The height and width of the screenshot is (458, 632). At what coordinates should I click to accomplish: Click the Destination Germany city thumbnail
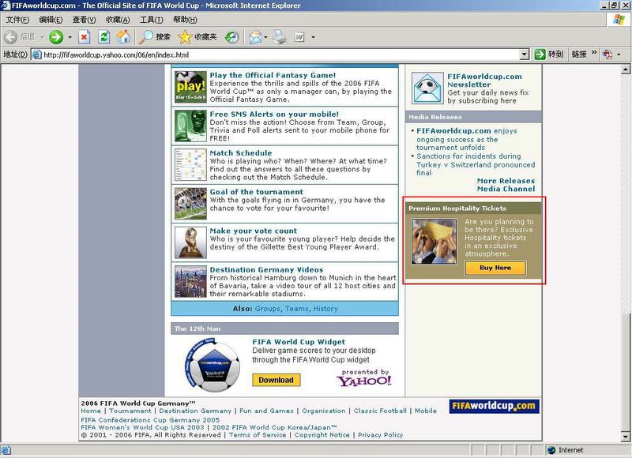pos(190,281)
